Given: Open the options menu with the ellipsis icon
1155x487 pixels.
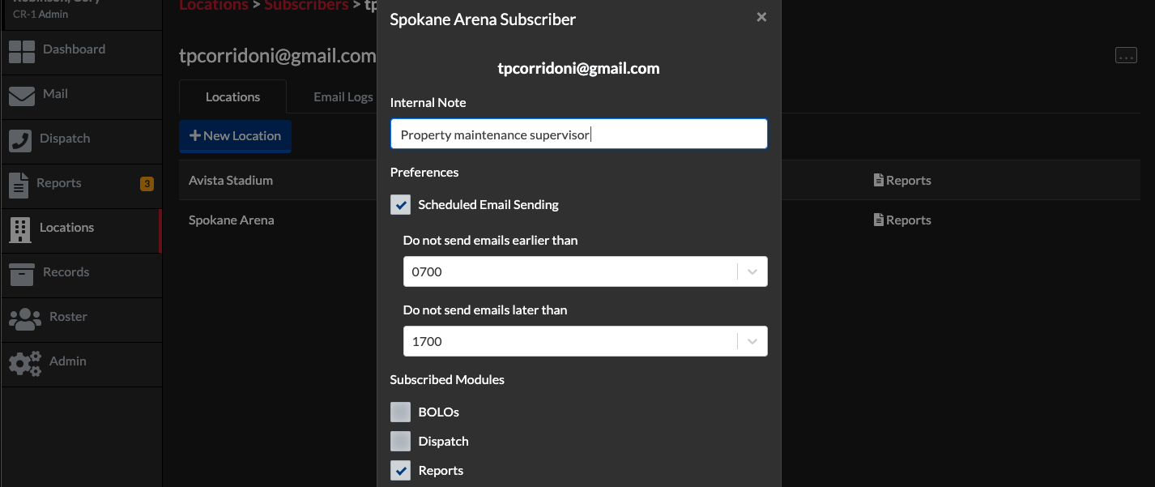Looking at the screenshot, I should [1127, 53].
